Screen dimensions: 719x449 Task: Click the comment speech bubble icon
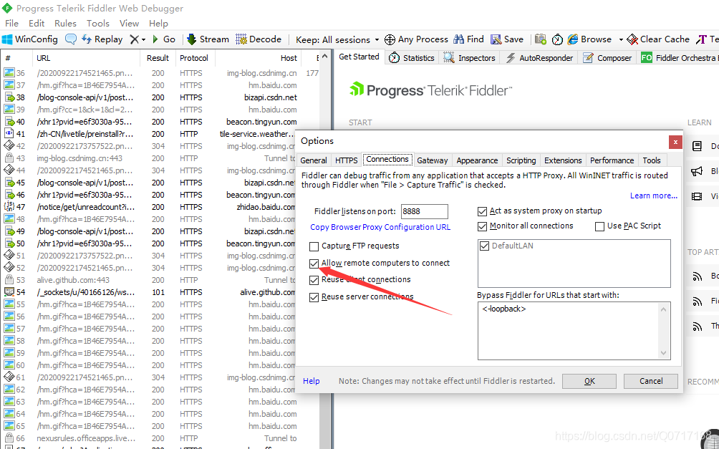tap(71, 39)
